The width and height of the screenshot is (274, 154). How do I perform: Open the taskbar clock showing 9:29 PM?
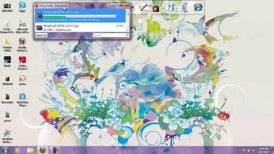pos(264,150)
